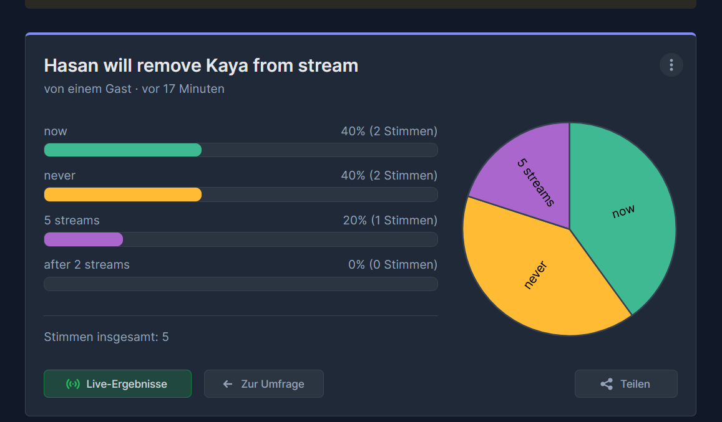Click the 'Stimmen insgesamt: 5' total text

(106, 337)
